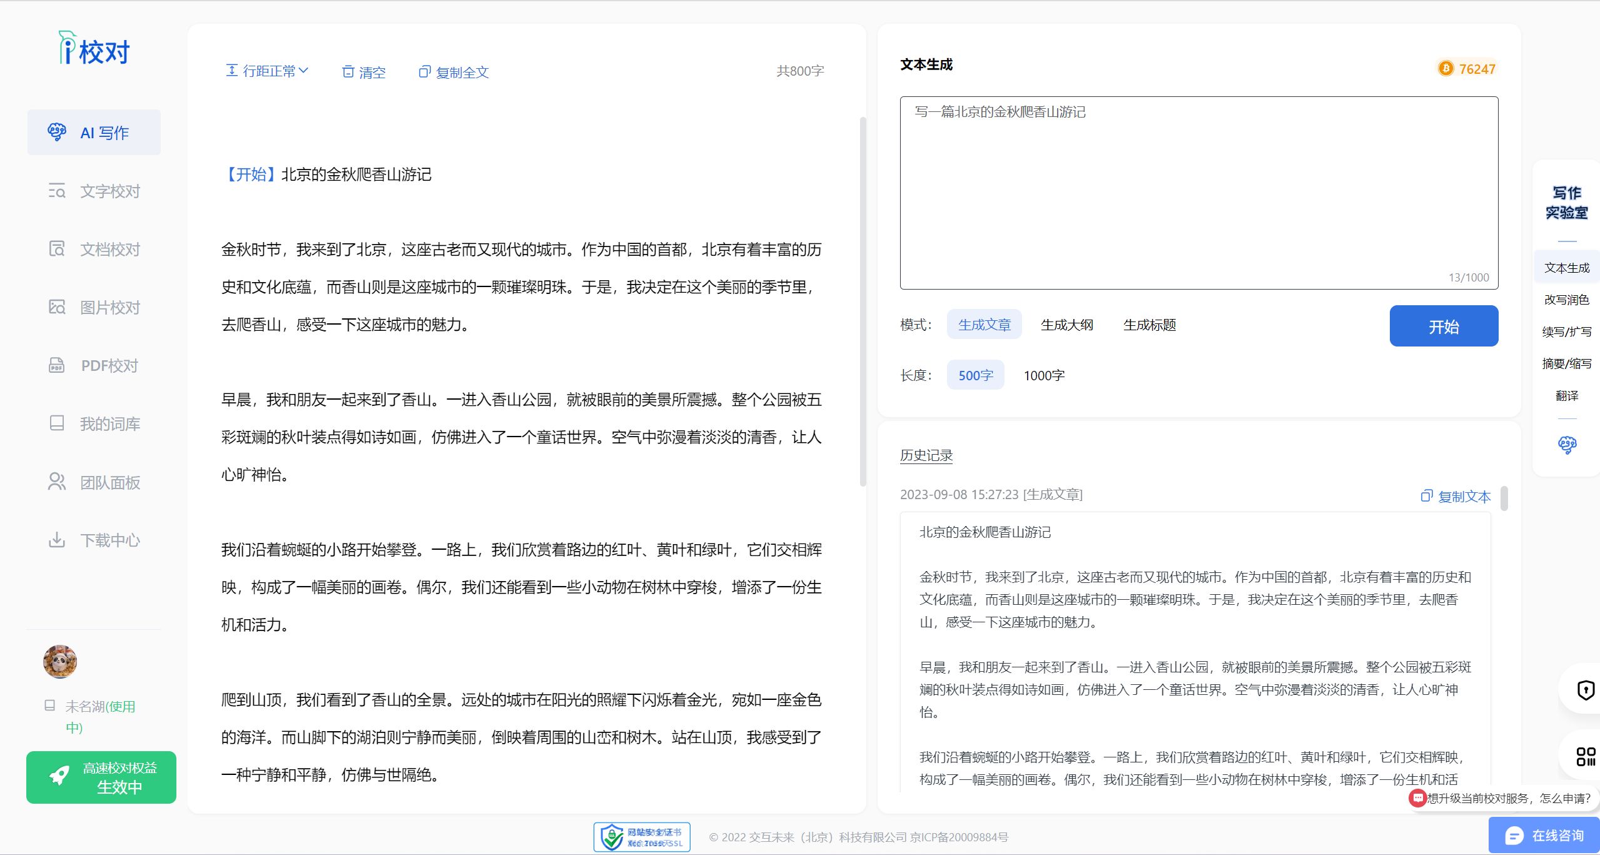Click the 写作实验室 title on the right panel

click(x=1567, y=203)
